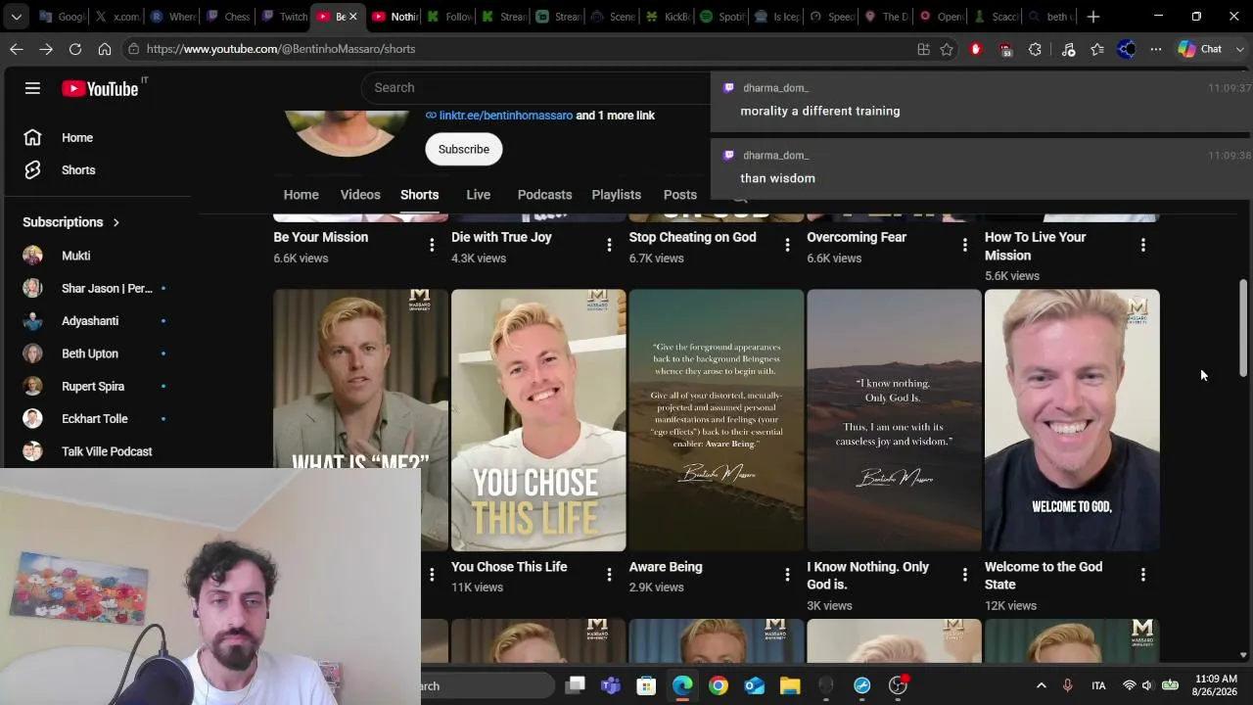Switch to the Chess browser tab
The height and width of the screenshot is (705, 1253).
coord(227,17)
